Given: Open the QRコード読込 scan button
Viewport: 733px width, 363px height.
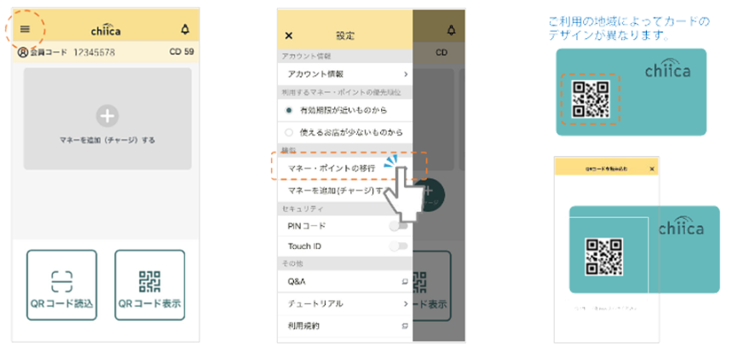Looking at the screenshot, I should click(61, 285).
